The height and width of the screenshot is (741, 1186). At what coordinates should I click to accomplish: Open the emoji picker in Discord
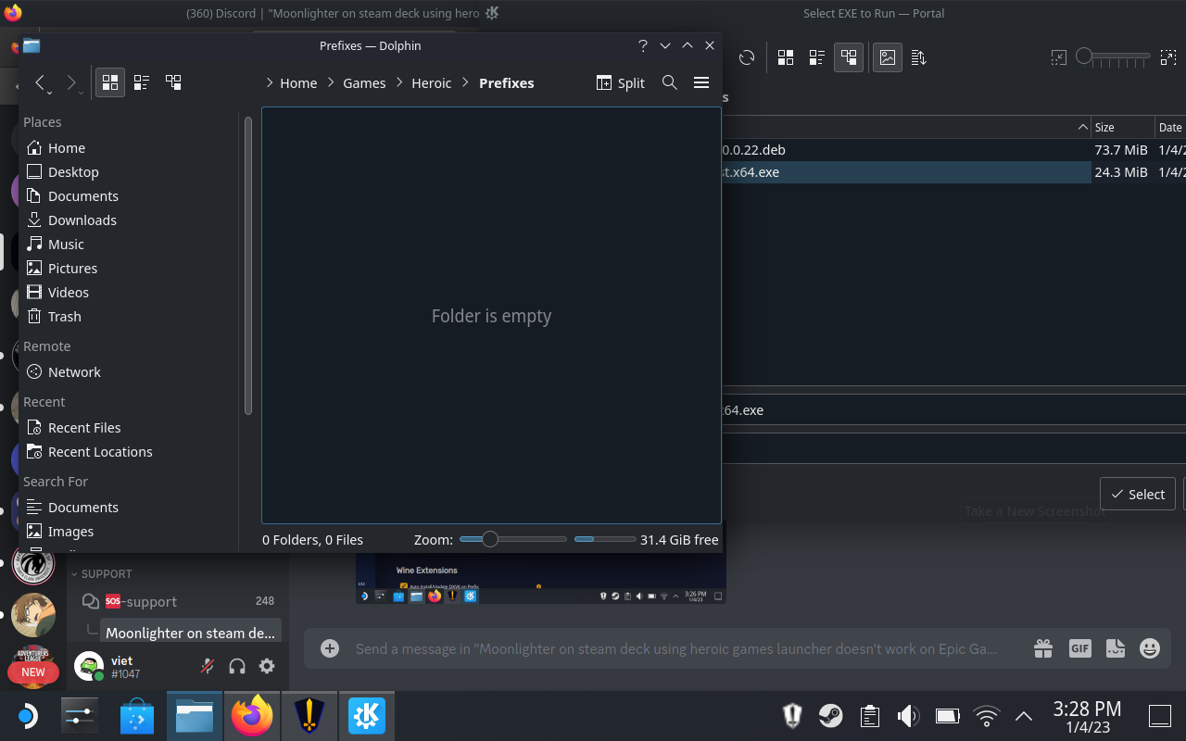click(x=1150, y=648)
